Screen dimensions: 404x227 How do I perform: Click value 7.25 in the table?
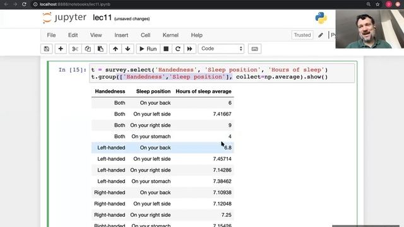226,215
